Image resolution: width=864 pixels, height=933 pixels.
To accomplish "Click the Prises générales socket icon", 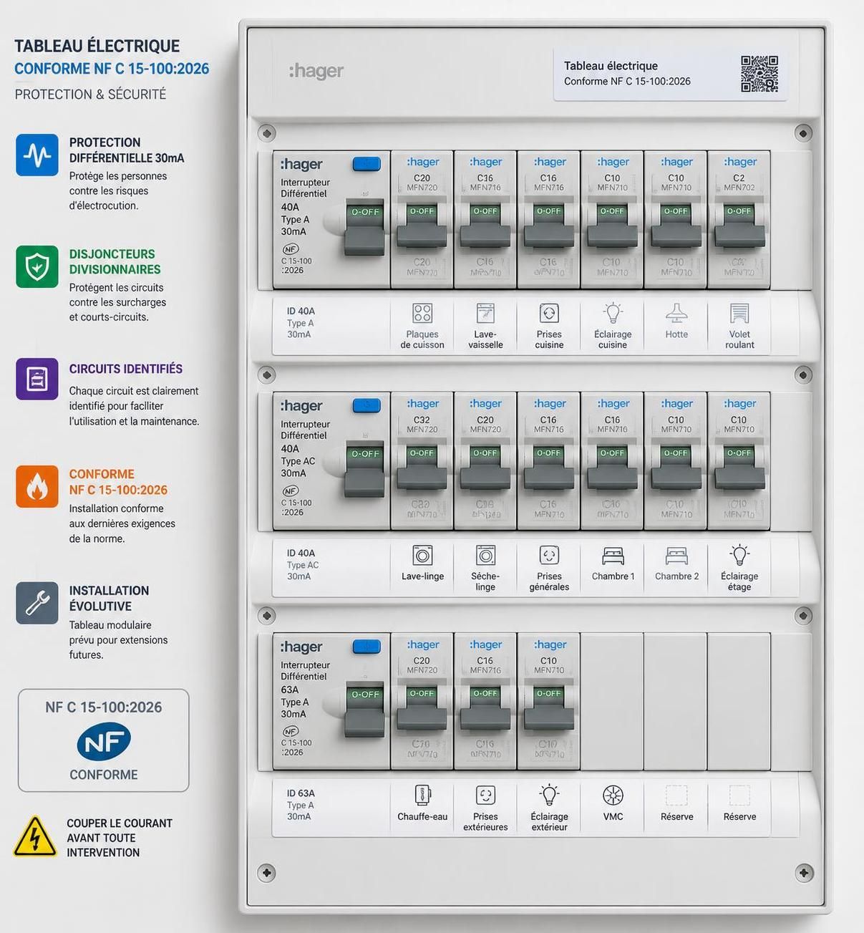I will pos(549,555).
